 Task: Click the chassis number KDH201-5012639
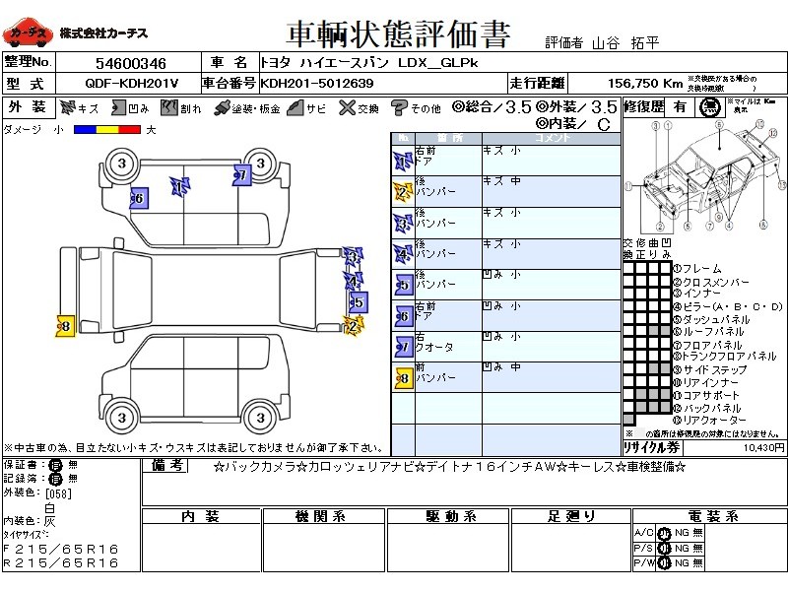click(316, 84)
